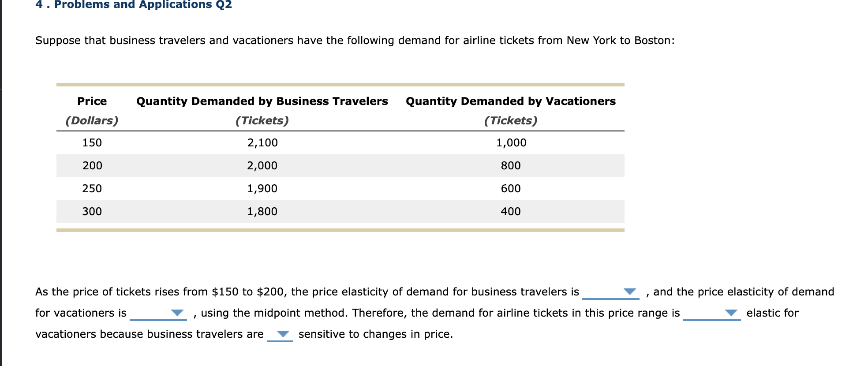Click the Price column header

[x=92, y=101]
